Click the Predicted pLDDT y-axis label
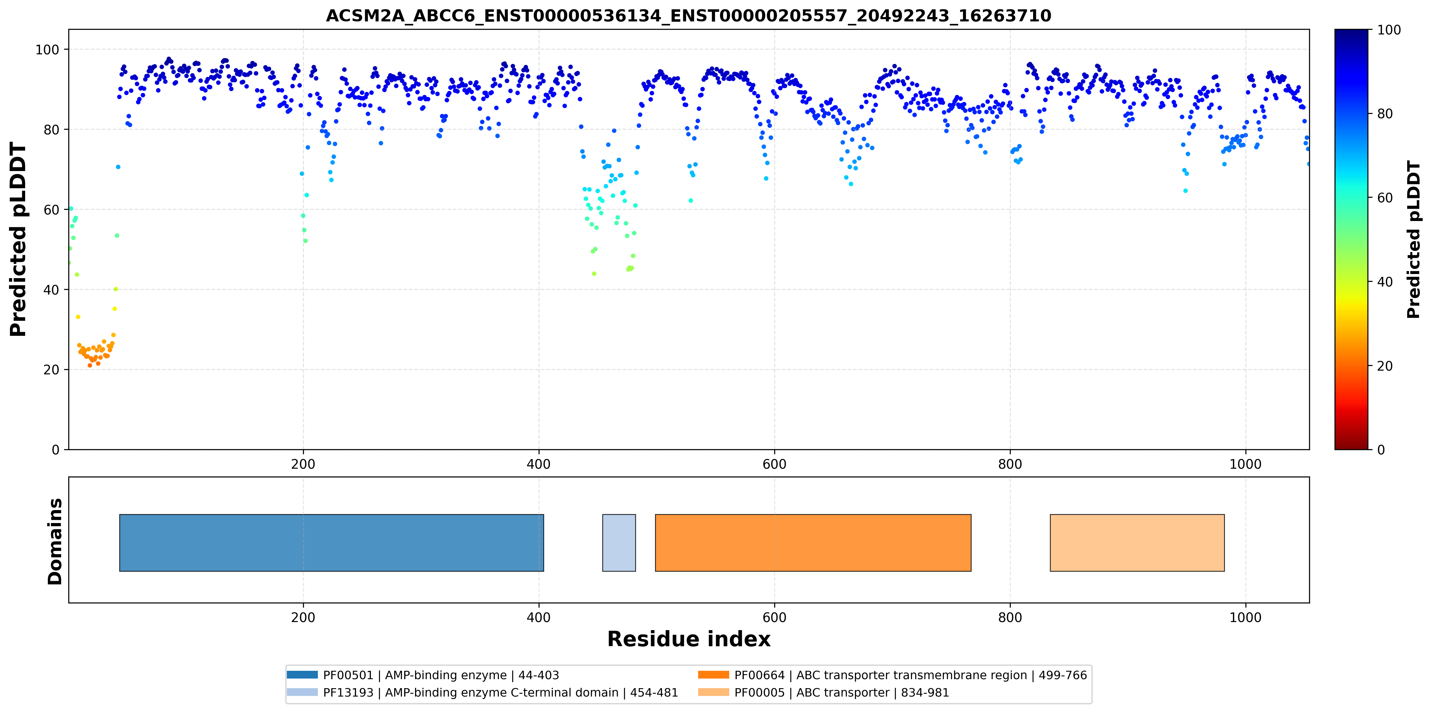The height and width of the screenshot is (713, 1432). (x=18, y=239)
